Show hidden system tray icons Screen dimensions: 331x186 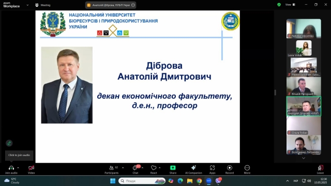288,181
